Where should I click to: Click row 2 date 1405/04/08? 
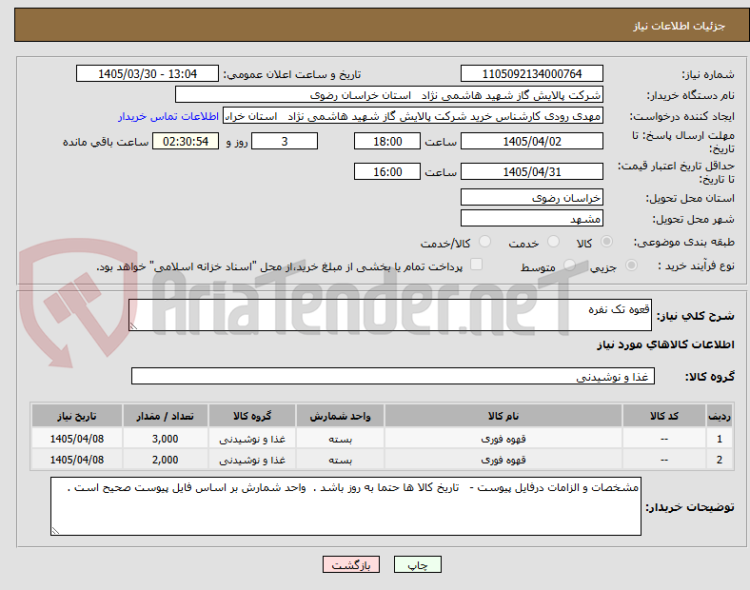[x=77, y=460]
